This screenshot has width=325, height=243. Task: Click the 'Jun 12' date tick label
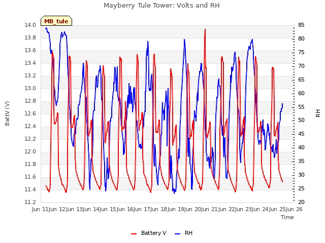click(58, 209)
